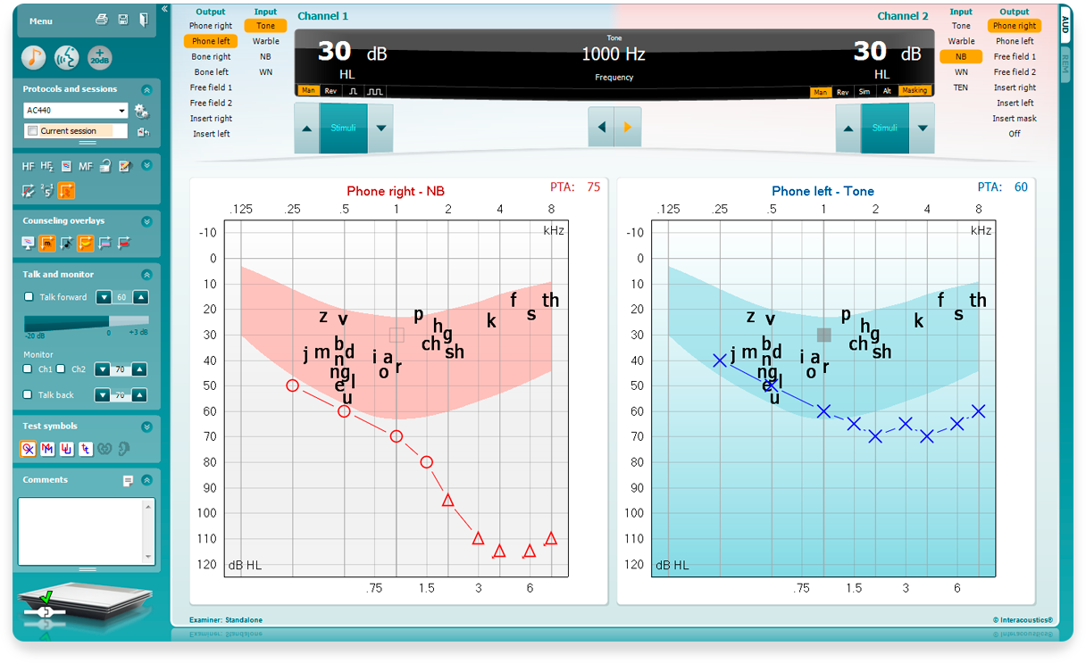This screenshot has width=1086, height=663.
Task: Enable the Talk forward checkbox
Action: pos(29,297)
